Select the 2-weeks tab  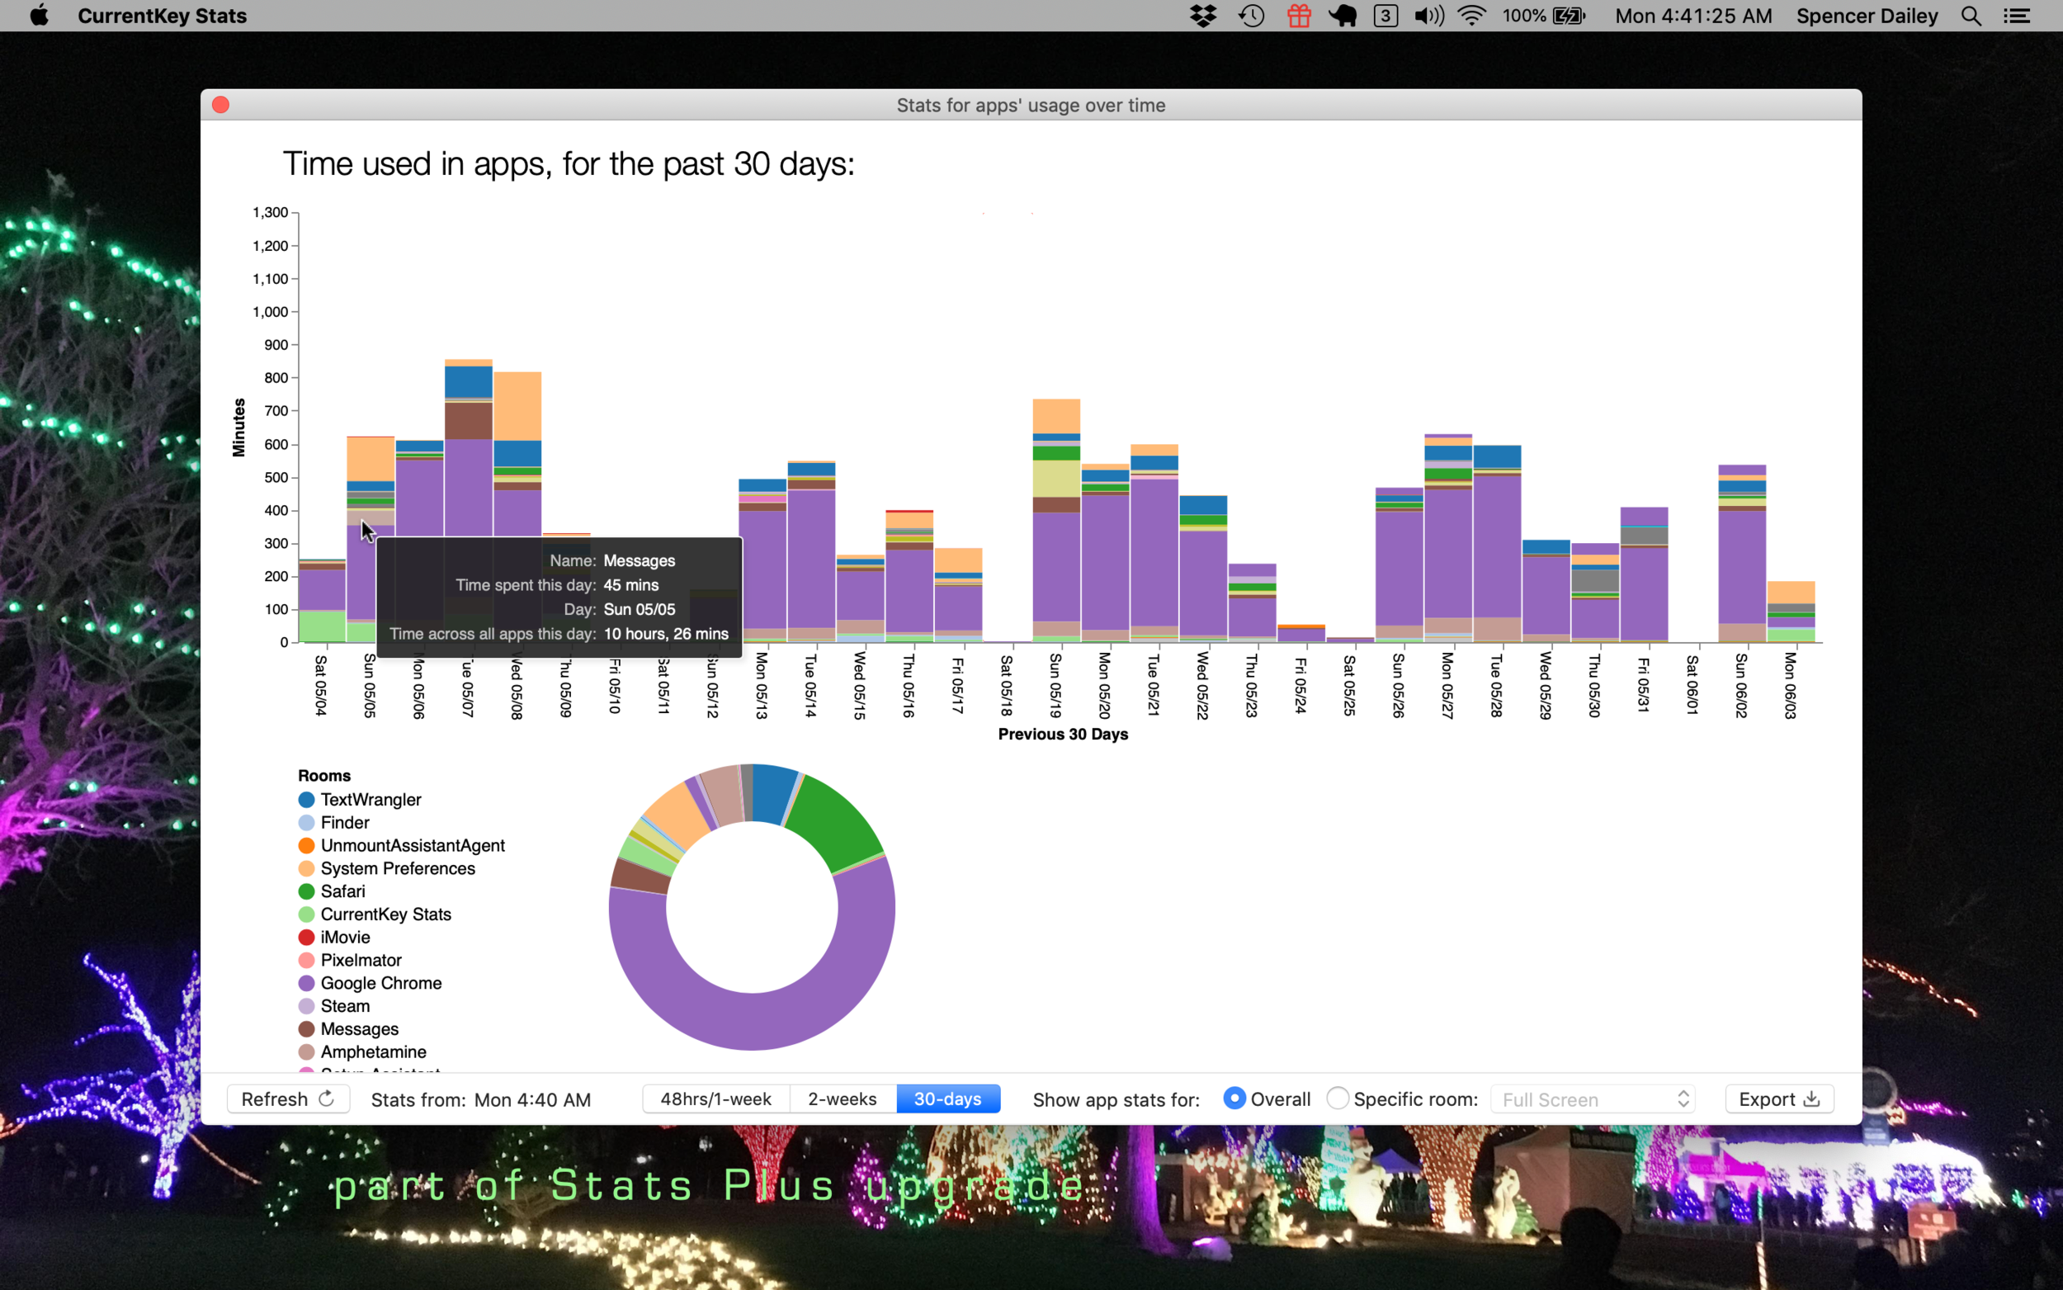[x=843, y=1099]
